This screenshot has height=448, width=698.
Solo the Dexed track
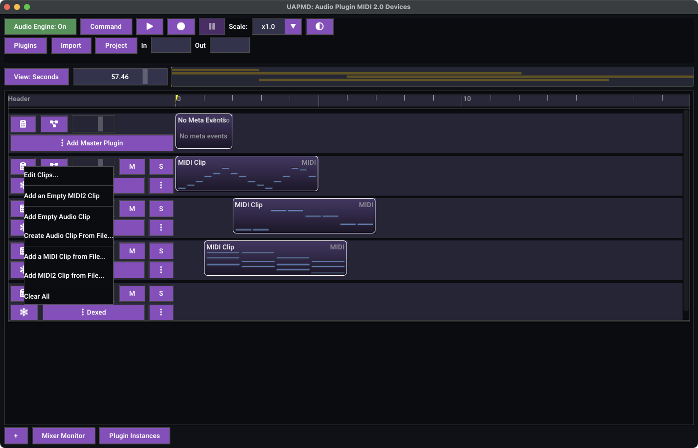pyautogui.click(x=161, y=293)
